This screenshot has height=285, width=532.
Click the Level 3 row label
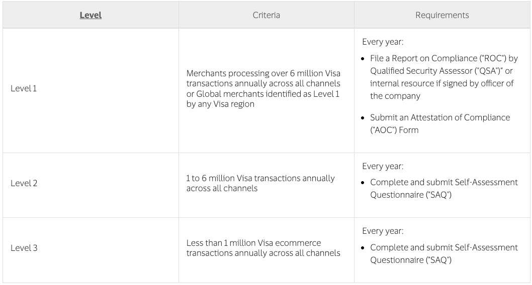(24, 248)
